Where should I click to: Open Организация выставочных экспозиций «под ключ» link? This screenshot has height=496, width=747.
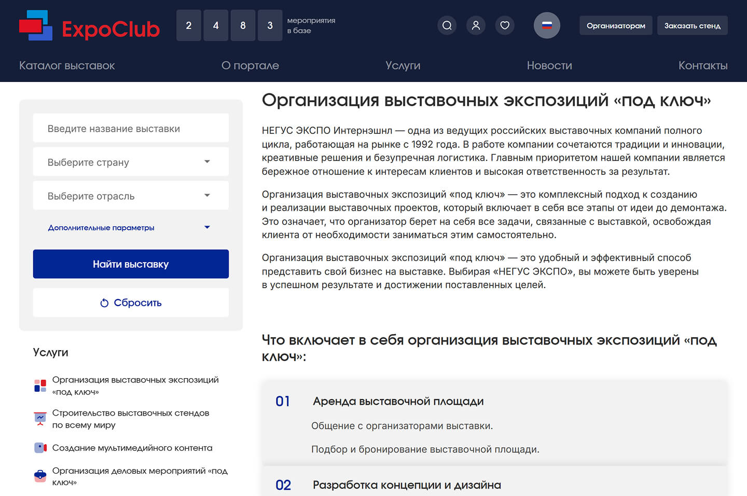(135, 385)
